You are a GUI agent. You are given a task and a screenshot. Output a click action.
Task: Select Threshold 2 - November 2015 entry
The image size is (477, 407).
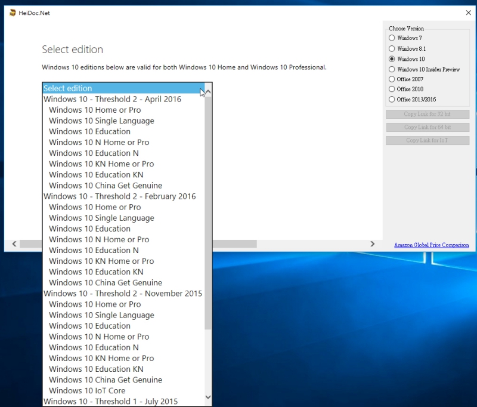coord(122,294)
